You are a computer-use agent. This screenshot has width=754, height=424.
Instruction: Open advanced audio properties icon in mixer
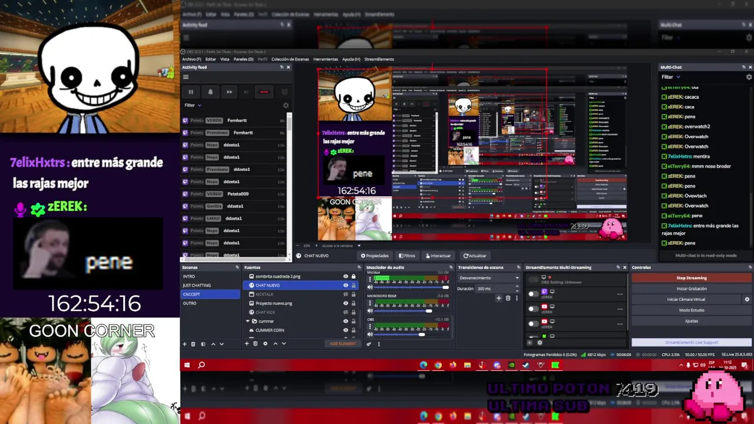[x=369, y=344]
